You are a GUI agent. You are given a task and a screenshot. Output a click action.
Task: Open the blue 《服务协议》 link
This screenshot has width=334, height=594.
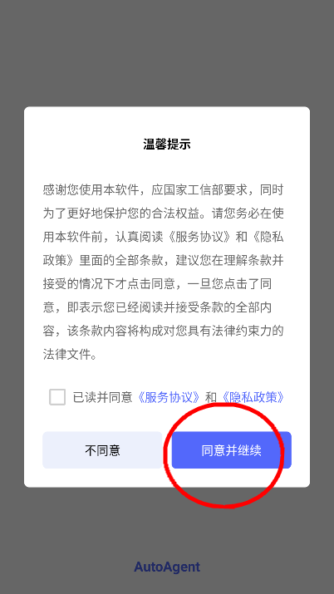point(169,397)
